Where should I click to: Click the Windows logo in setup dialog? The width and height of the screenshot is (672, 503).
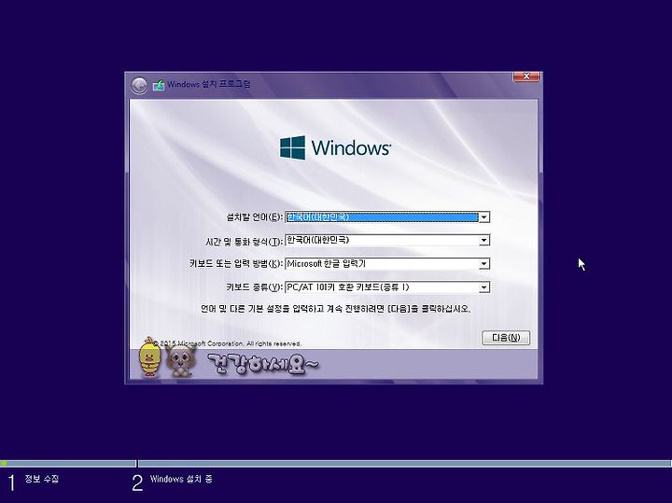pyautogui.click(x=335, y=147)
